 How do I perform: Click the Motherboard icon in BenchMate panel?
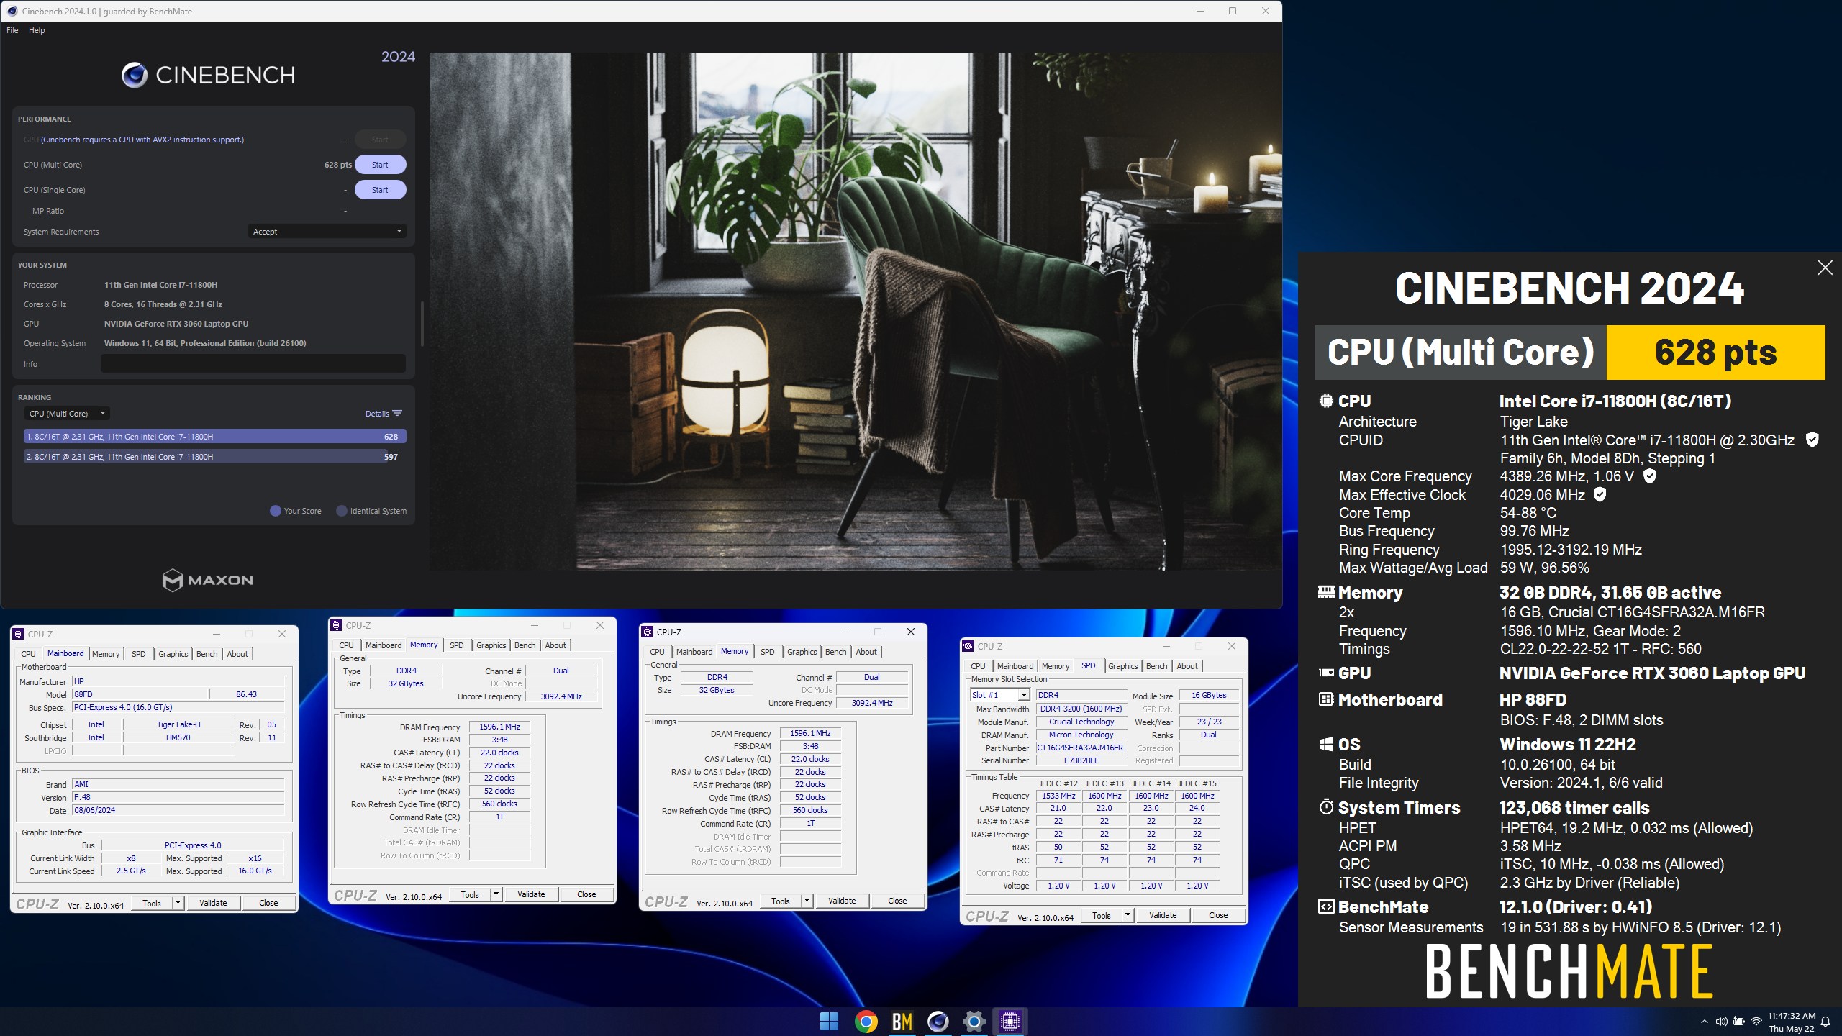pos(1326,699)
